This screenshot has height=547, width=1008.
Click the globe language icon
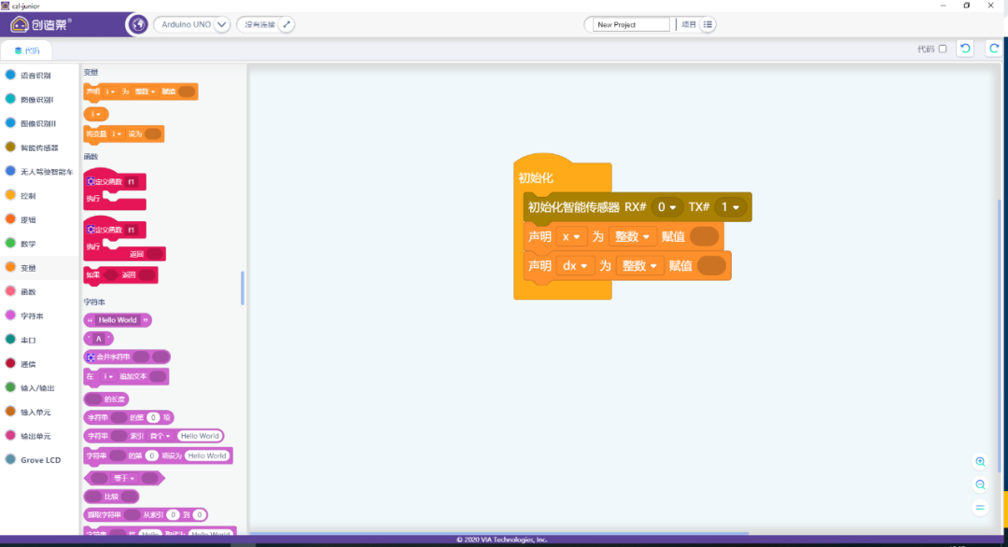136,24
